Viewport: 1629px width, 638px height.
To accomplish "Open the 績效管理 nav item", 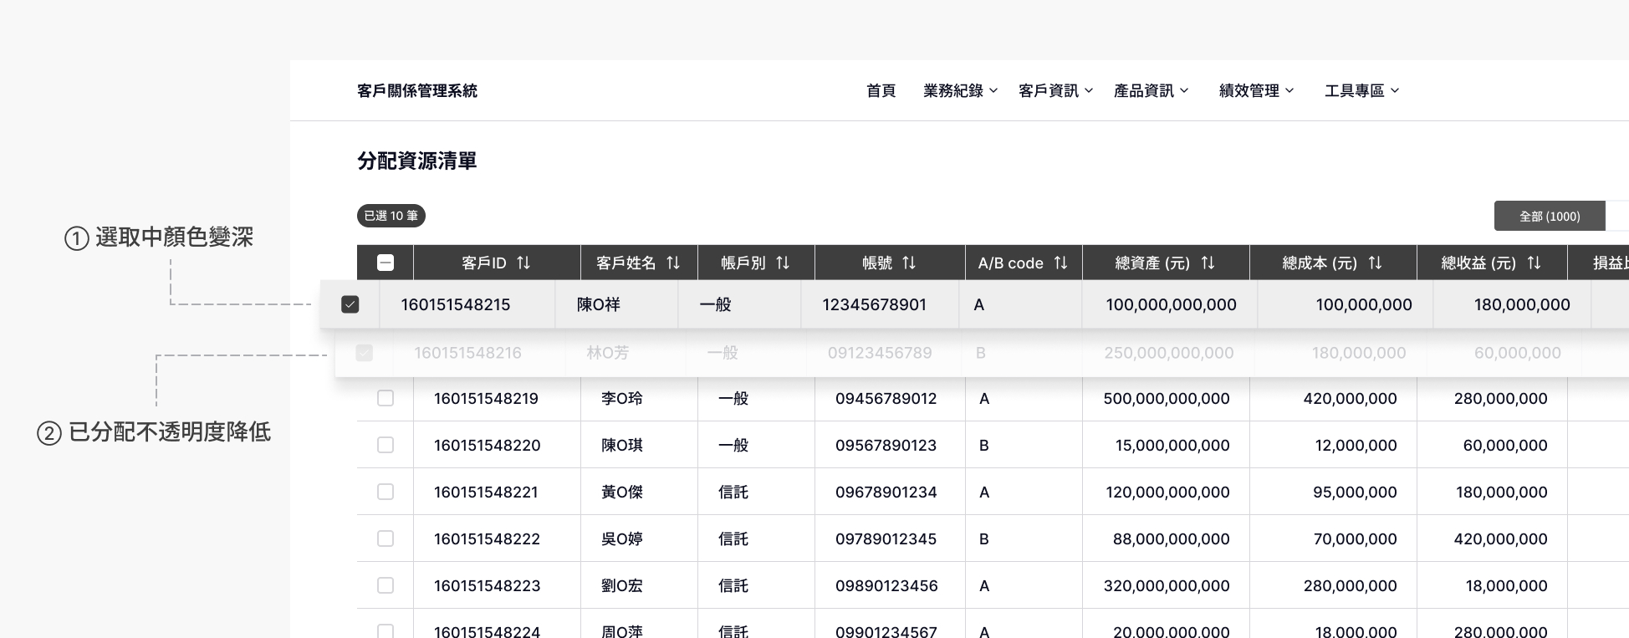I will 1249,91.
